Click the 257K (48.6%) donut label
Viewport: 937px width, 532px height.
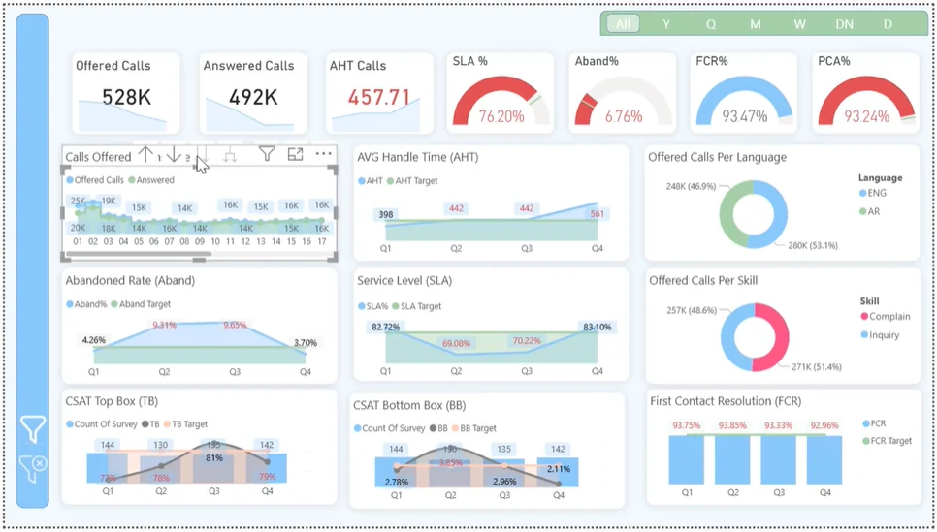coord(692,310)
